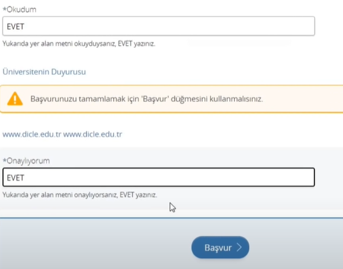Place the cursor after EVET in the Okudum field

(x=25, y=27)
